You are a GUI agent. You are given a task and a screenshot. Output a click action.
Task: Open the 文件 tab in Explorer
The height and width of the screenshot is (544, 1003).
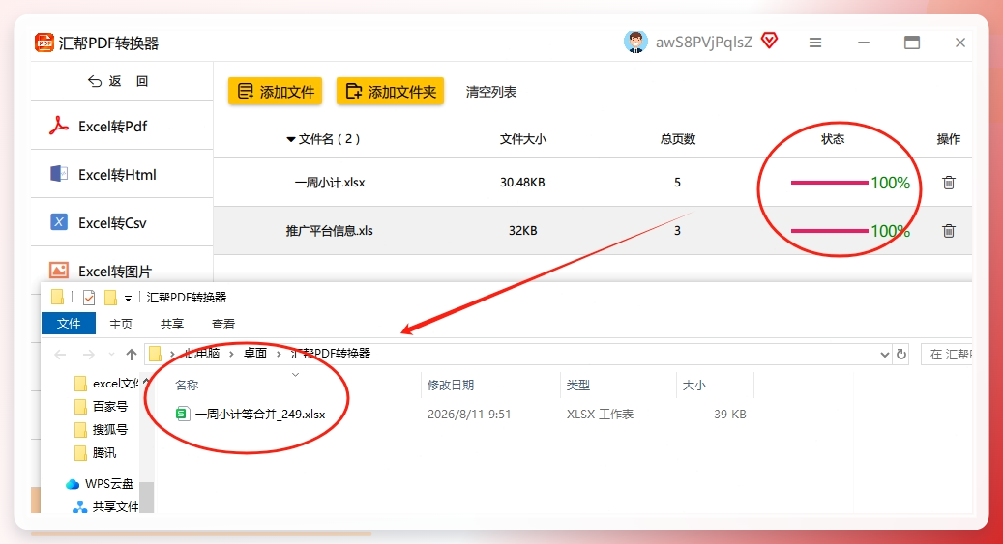pos(69,324)
